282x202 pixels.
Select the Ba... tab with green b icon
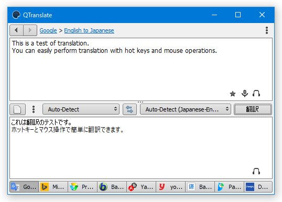coord(112,187)
